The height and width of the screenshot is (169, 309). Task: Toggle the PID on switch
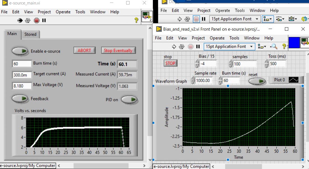coord(129,100)
